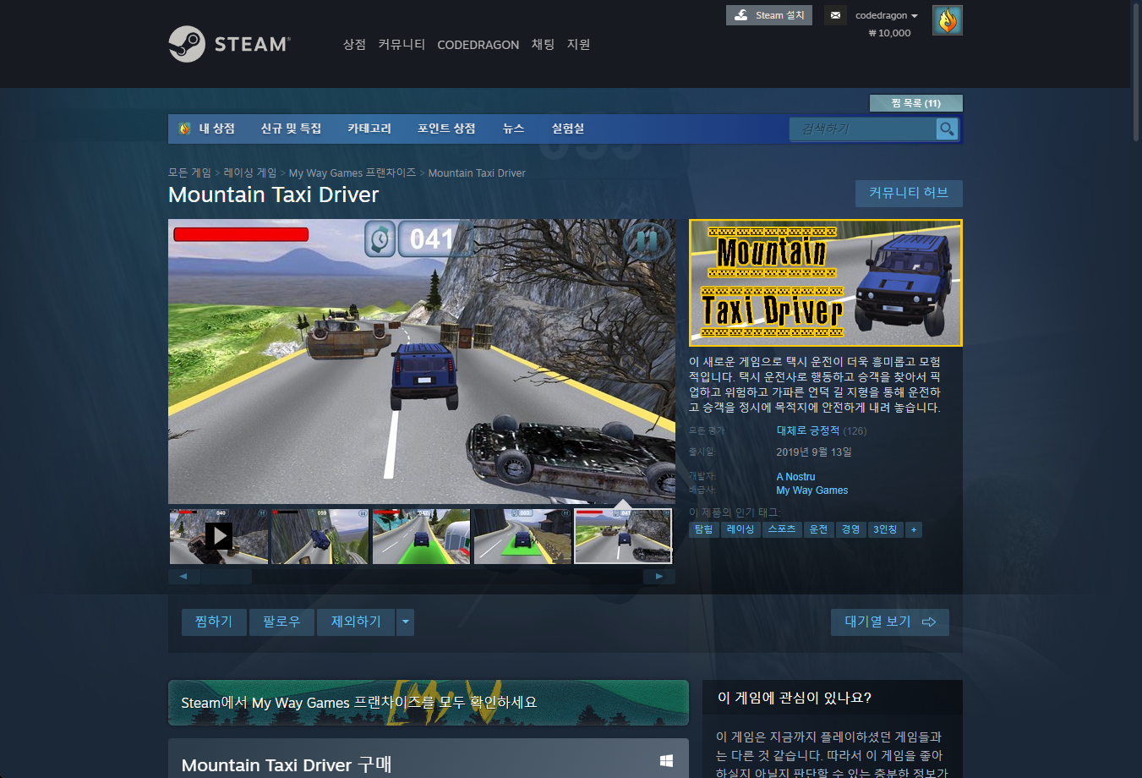This screenshot has width=1142, height=778.
Task: Click the 대기열 보기 button
Action: [x=890, y=622]
